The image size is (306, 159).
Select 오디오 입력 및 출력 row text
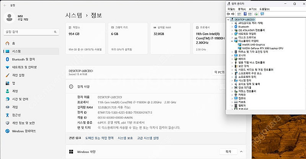click(x=249, y=84)
